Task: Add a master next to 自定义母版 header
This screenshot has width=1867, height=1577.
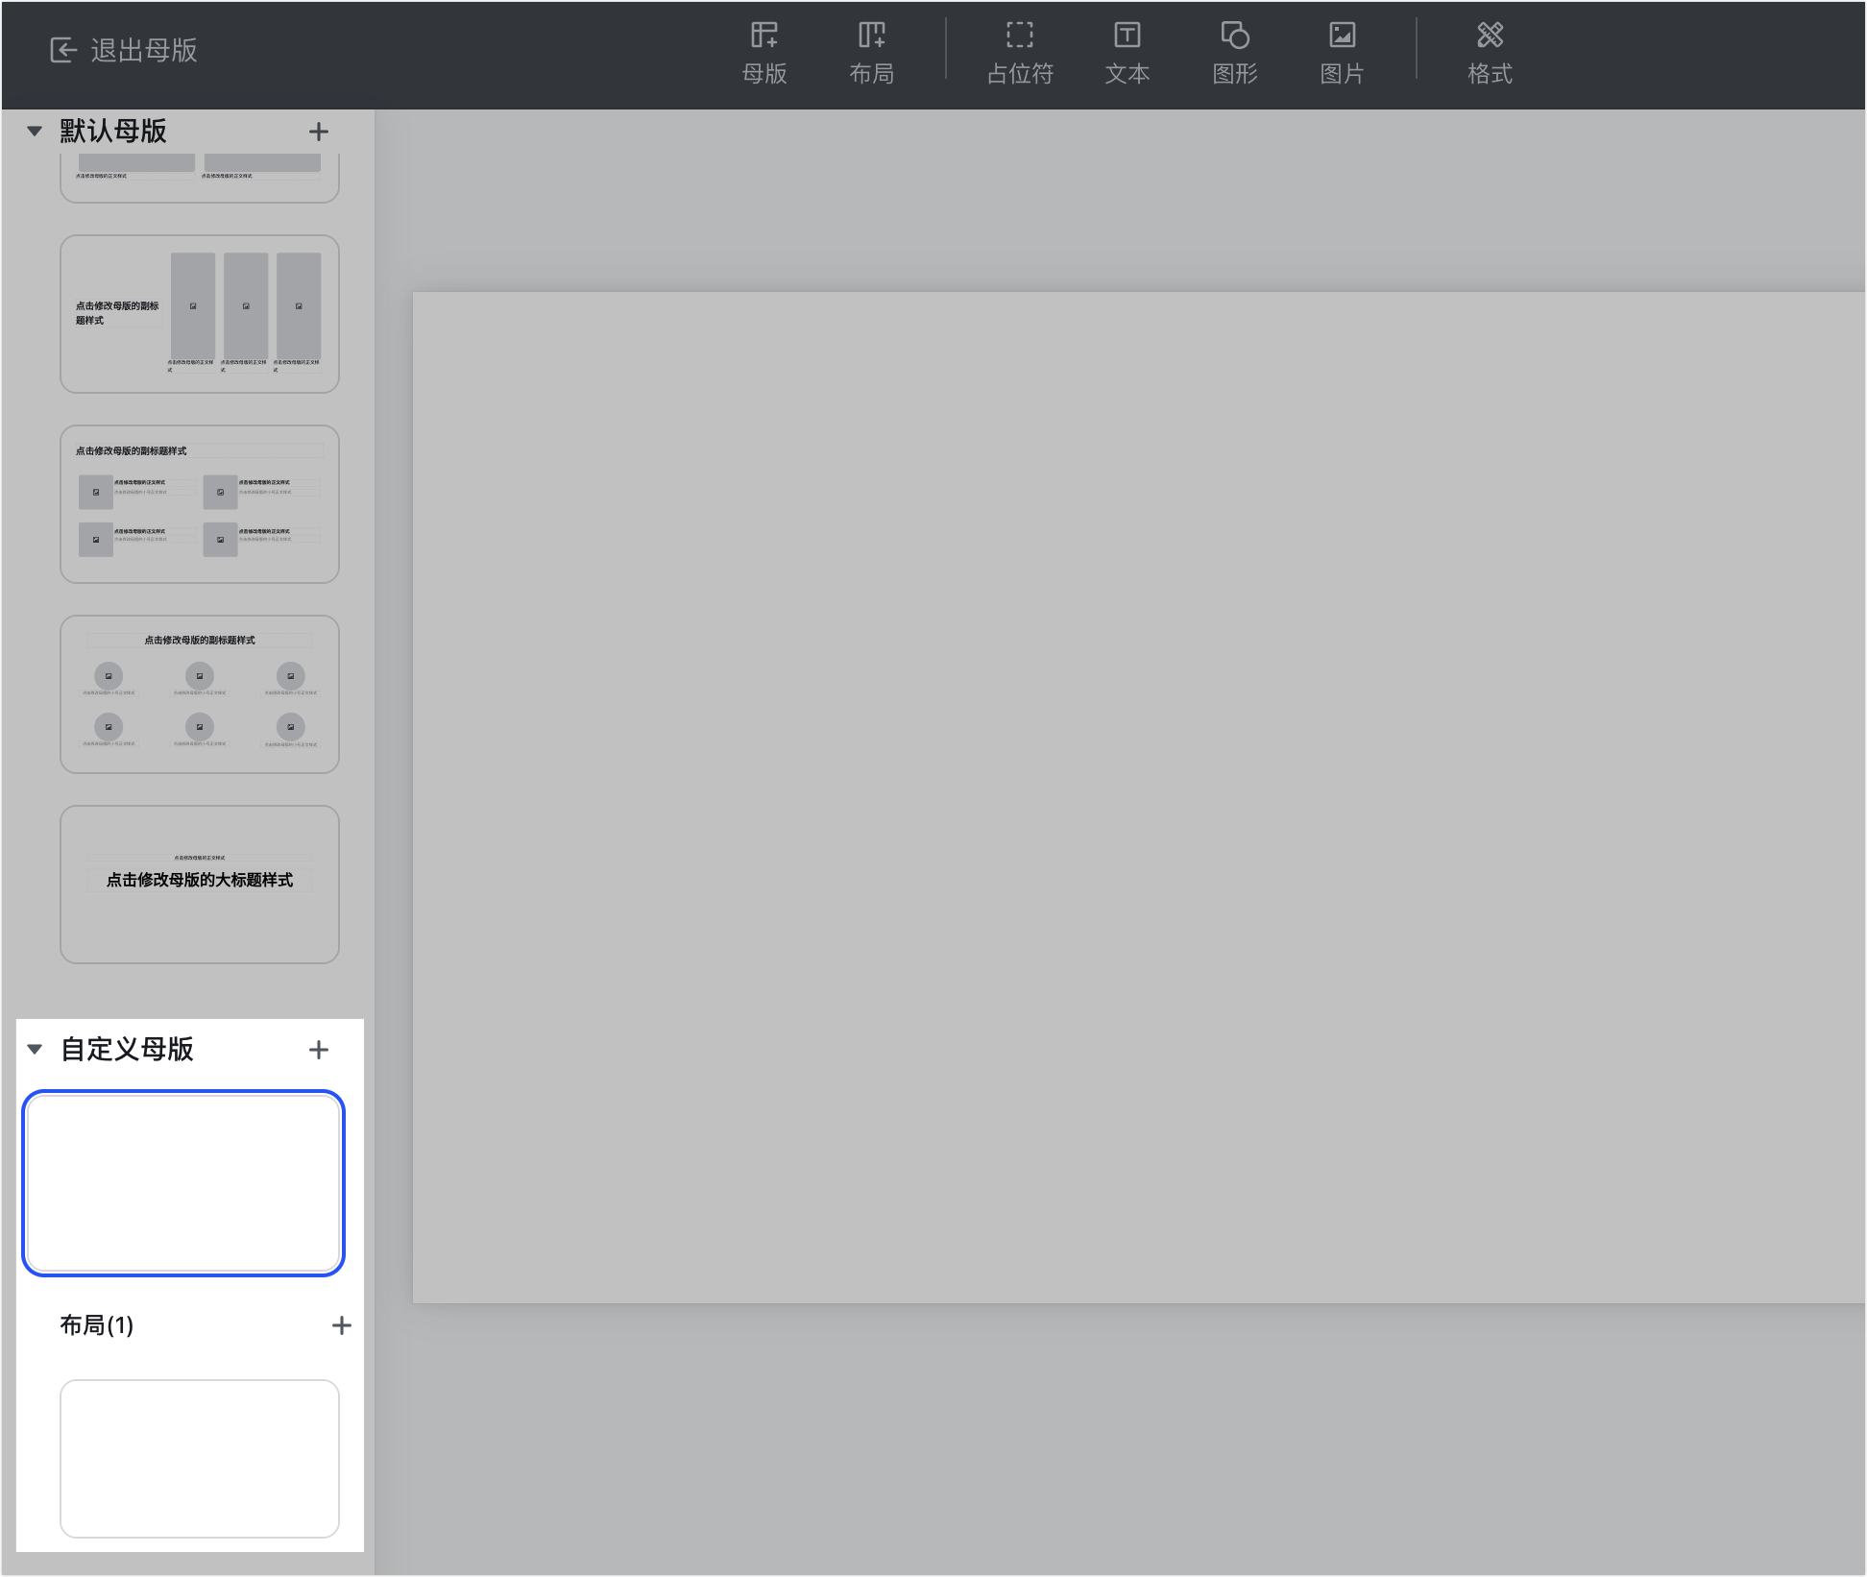Action: 319,1050
